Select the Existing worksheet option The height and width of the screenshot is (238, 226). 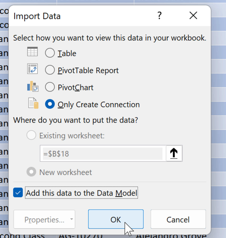click(31, 135)
